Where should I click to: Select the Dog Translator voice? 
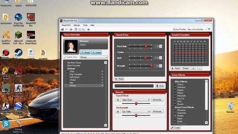pos(76,74)
